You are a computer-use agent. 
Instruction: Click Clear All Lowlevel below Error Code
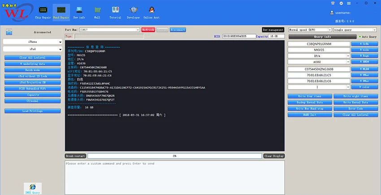[355, 115]
